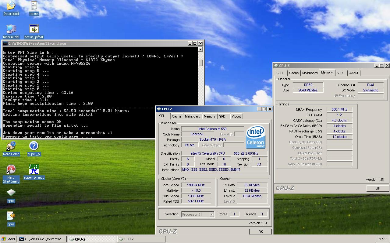Viewport: 390px width, 243px height.
Task: Click the Revision field A1
Action: (259, 164)
